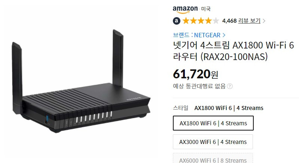Select the AX1800 WiFi 6 | 4 Streams option
Screen dimensions: 299x163
pos(213,123)
